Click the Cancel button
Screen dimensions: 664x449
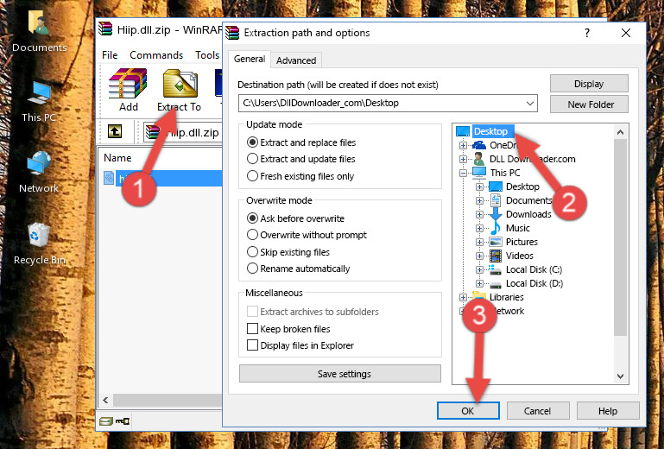coord(537,411)
